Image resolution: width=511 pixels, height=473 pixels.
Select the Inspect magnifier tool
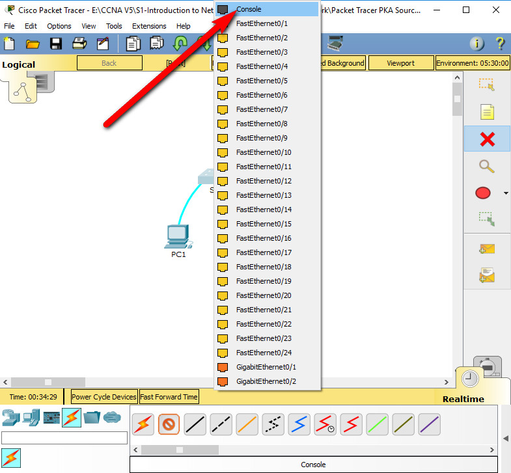coord(486,166)
